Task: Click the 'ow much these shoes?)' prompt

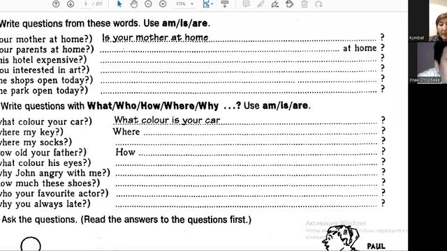Action: [x=50, y=183]
